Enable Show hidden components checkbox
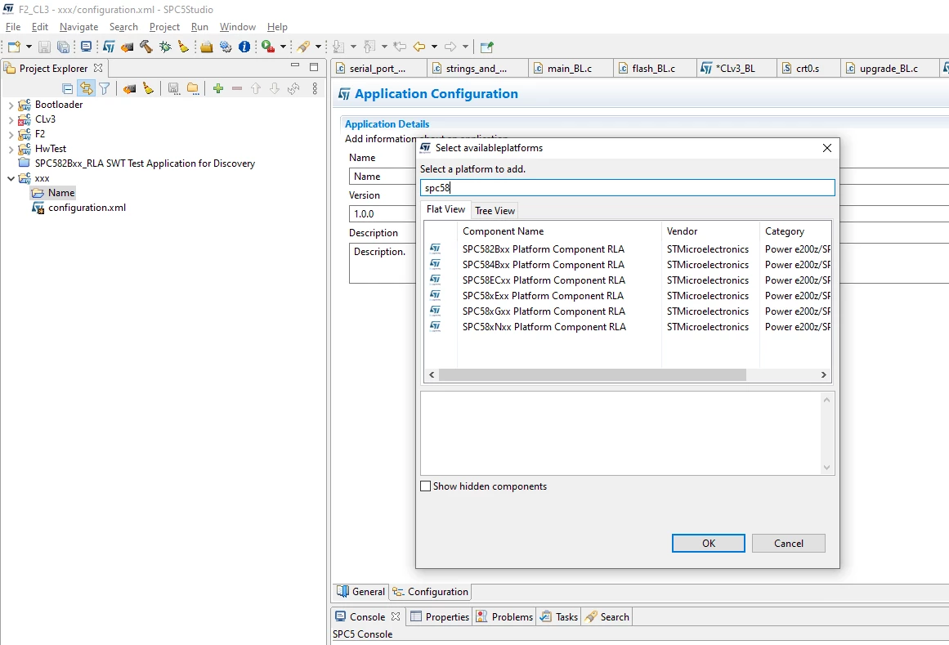Screen dimensions: 949x645 click(426, 486)
